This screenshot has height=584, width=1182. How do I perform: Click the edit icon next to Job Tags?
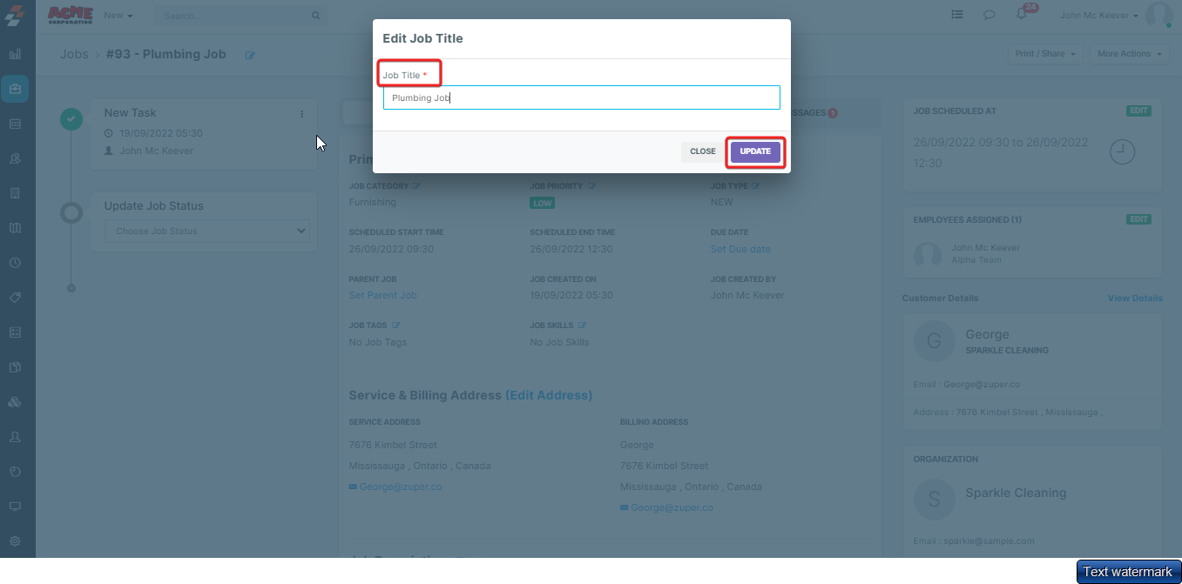click(395, 326)
